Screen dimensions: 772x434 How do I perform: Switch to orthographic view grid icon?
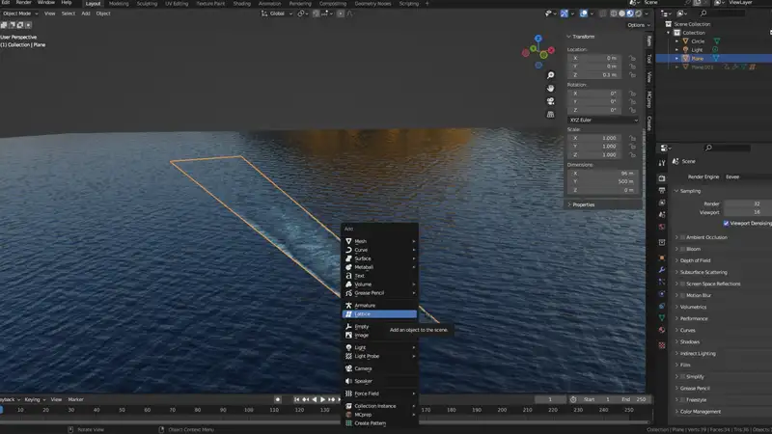coord(549,113)
